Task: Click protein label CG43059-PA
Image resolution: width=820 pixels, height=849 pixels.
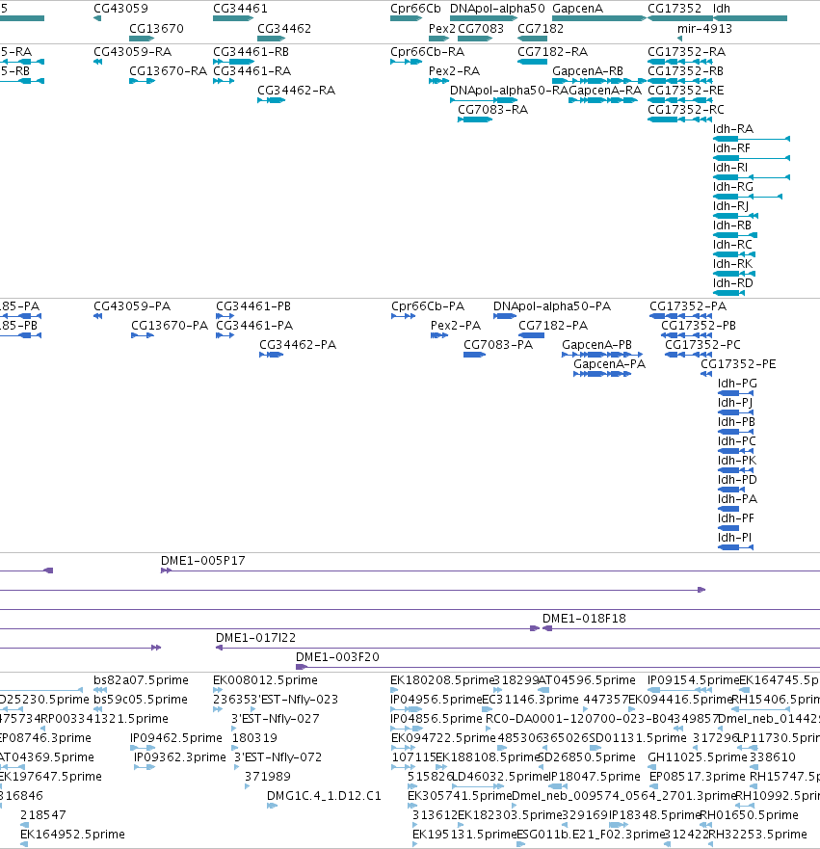Action: pyautogui.click(x=132, y=306)
